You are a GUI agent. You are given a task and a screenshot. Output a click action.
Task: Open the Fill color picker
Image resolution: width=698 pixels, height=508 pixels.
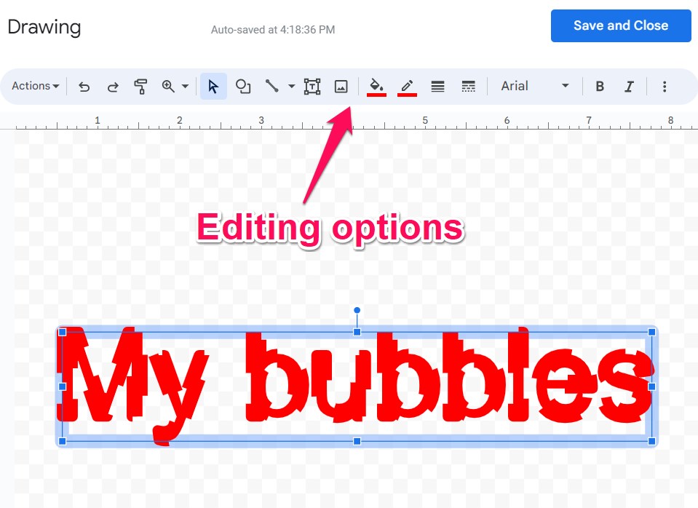click(x=376, y=86)
